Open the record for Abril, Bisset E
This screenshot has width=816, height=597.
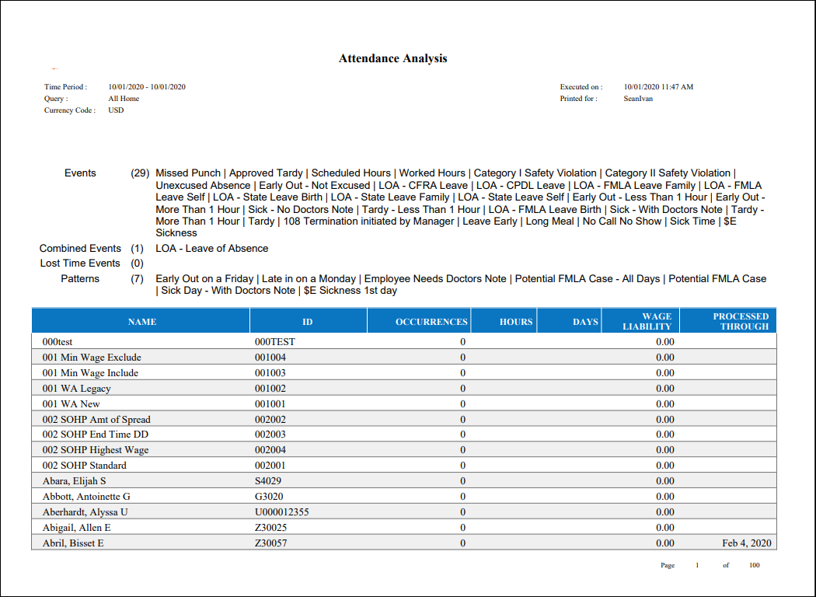(72, 543)
